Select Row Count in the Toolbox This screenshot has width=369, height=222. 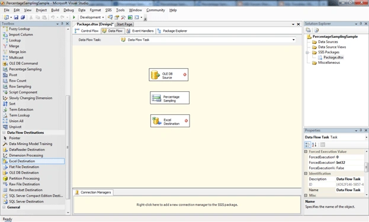pos(18,81)
